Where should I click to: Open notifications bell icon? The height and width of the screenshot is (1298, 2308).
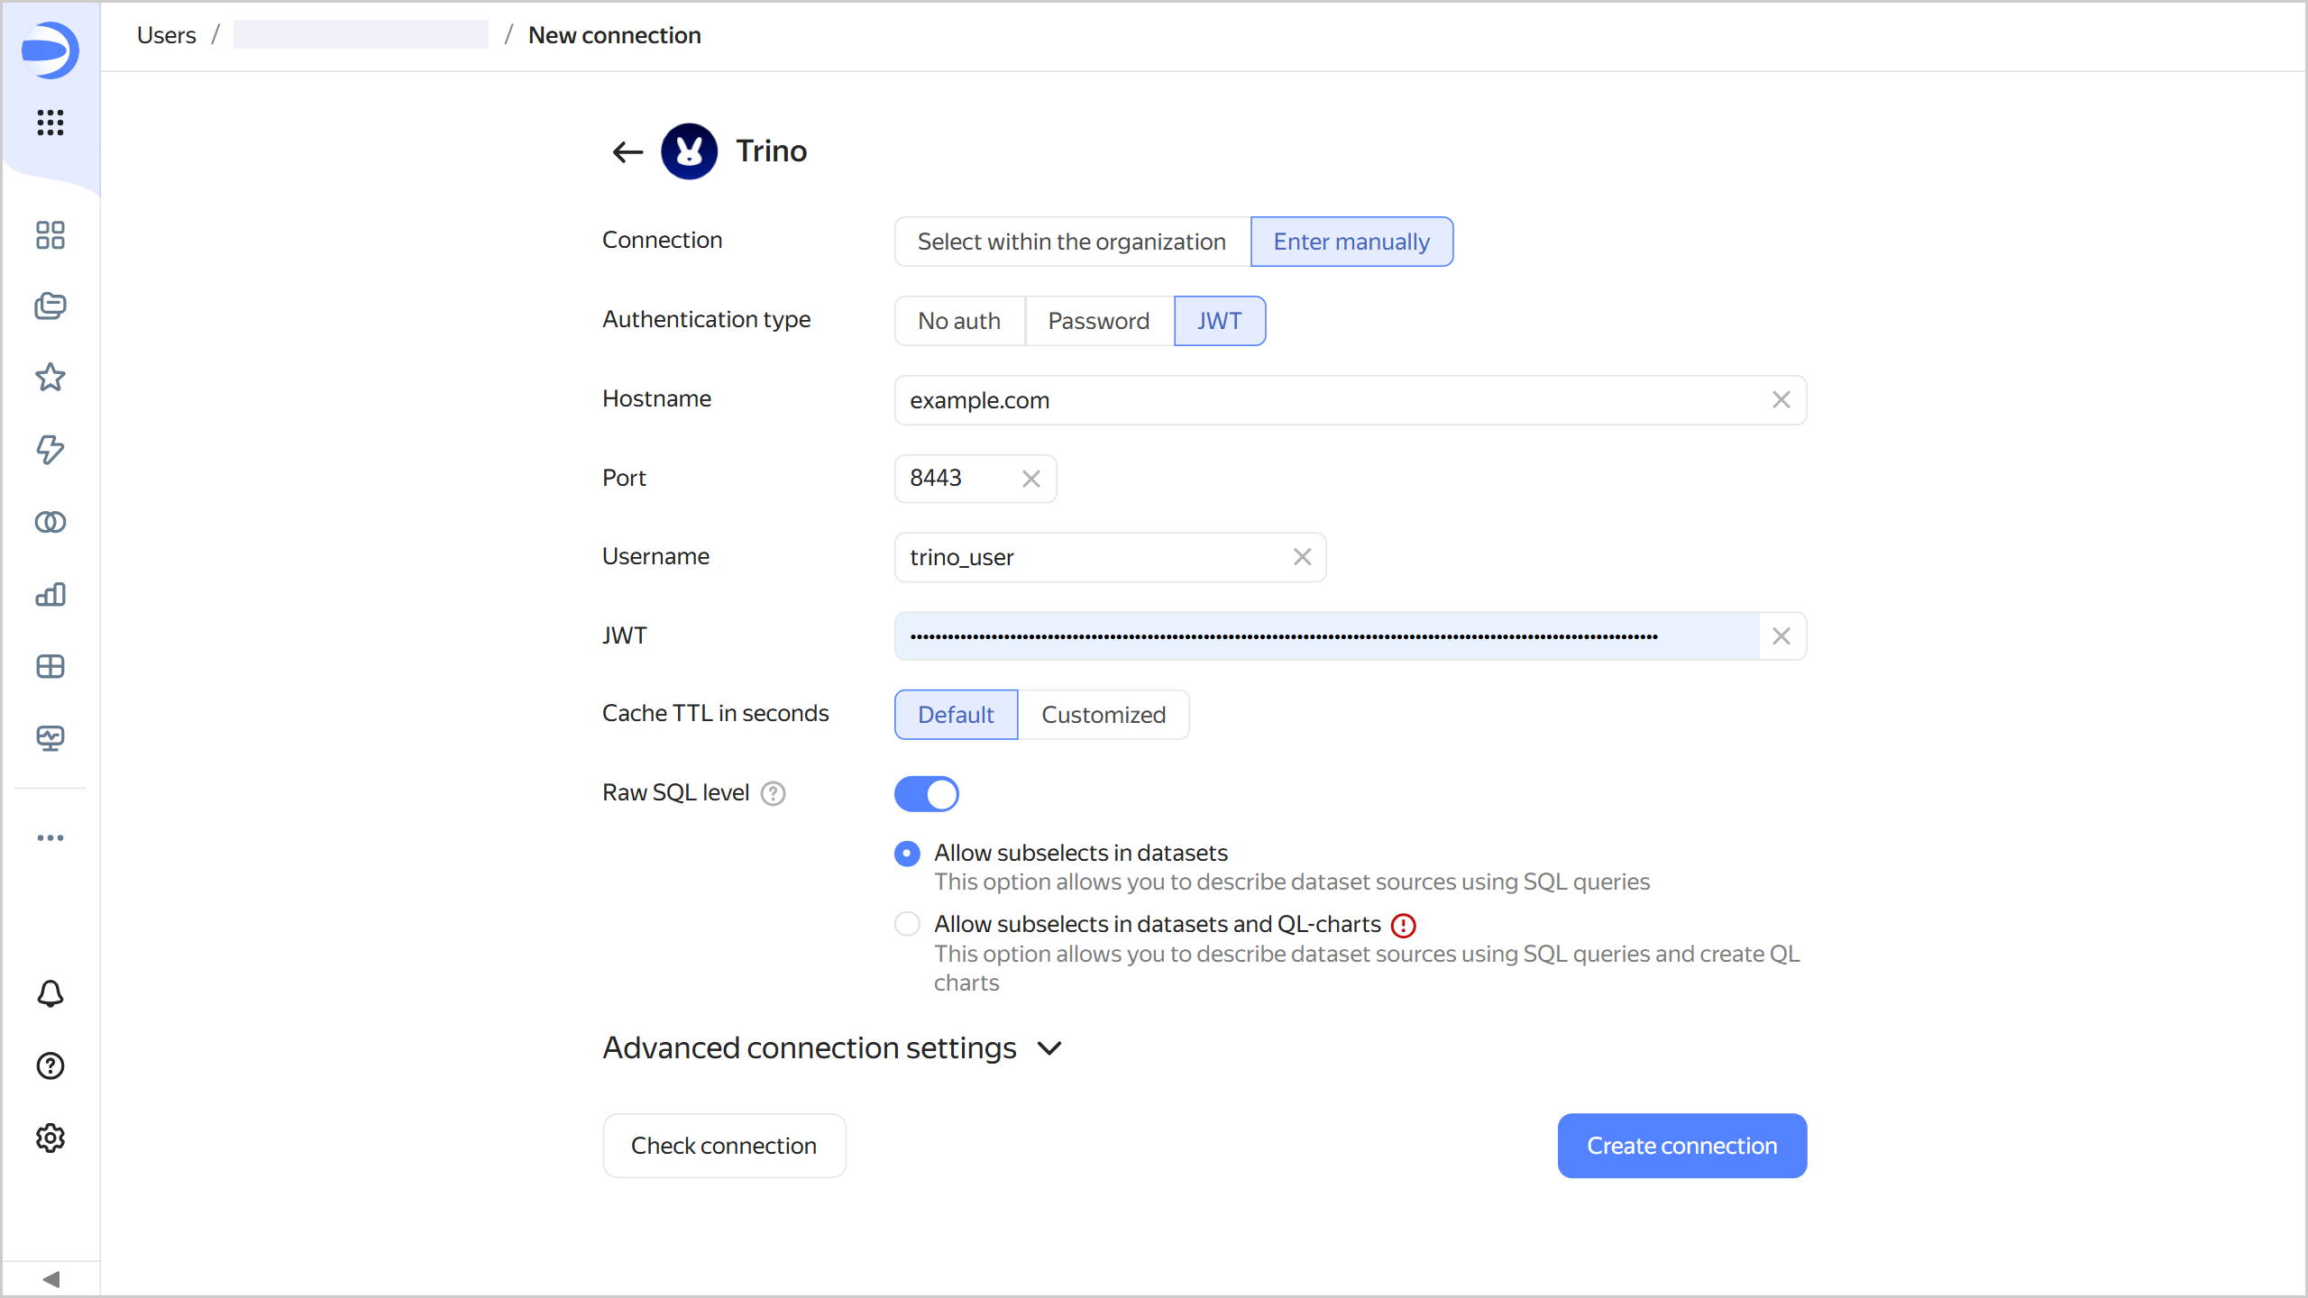tap(50, 993)
